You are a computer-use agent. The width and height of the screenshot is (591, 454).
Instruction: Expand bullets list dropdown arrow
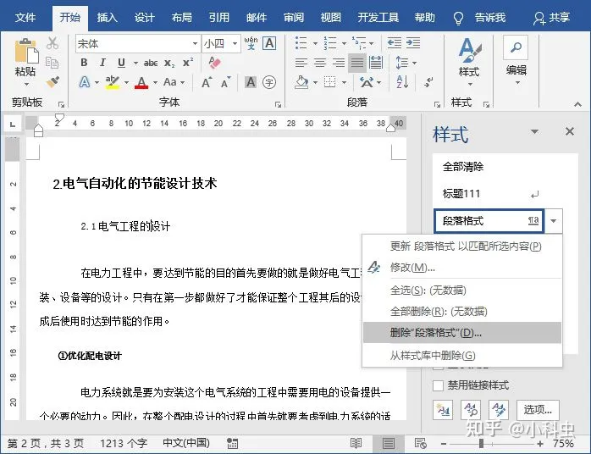click(x=316, y=43)
